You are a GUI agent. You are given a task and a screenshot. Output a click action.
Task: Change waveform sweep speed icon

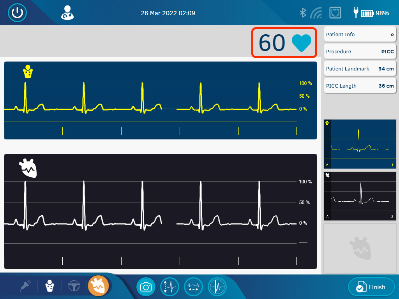click(193, 286)
